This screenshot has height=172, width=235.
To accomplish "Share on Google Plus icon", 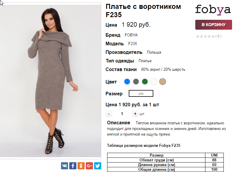I will [89, 166].
